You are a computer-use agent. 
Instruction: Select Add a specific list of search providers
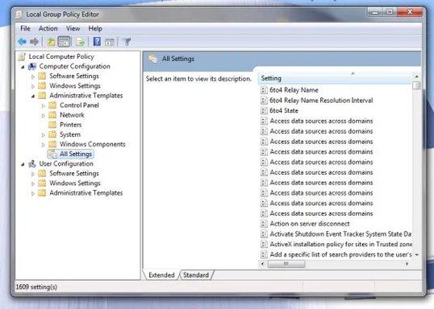pyautogui.click(x=340, y=254)
